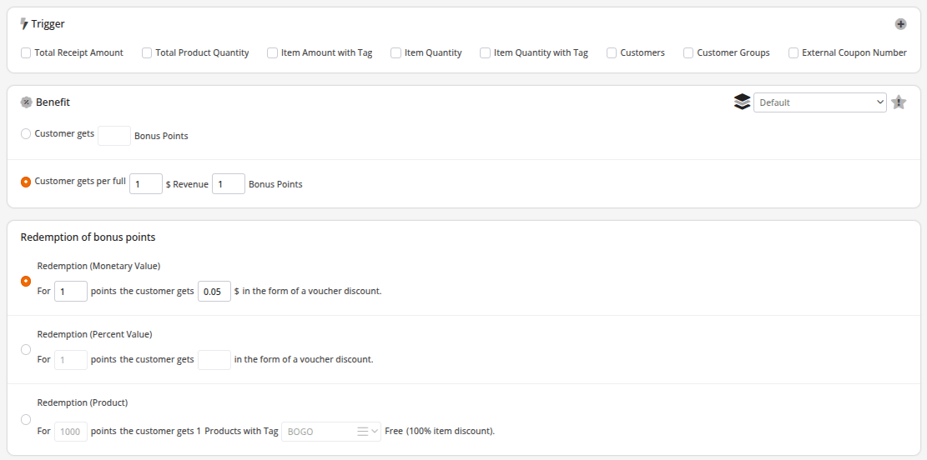Click the lightning bolt Trigger icon
Viewport: 927px width, 460px height.
[x=24, y=24]
